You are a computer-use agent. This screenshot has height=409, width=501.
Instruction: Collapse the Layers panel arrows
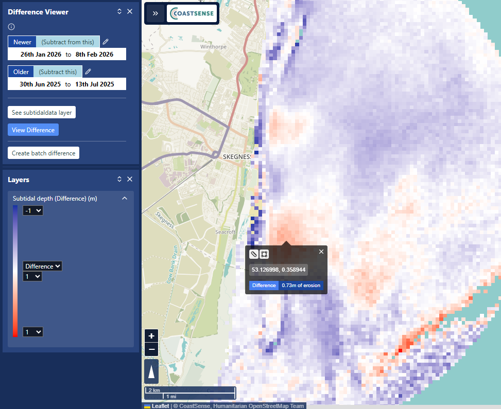pyautogui.click(x=119, y=179)
